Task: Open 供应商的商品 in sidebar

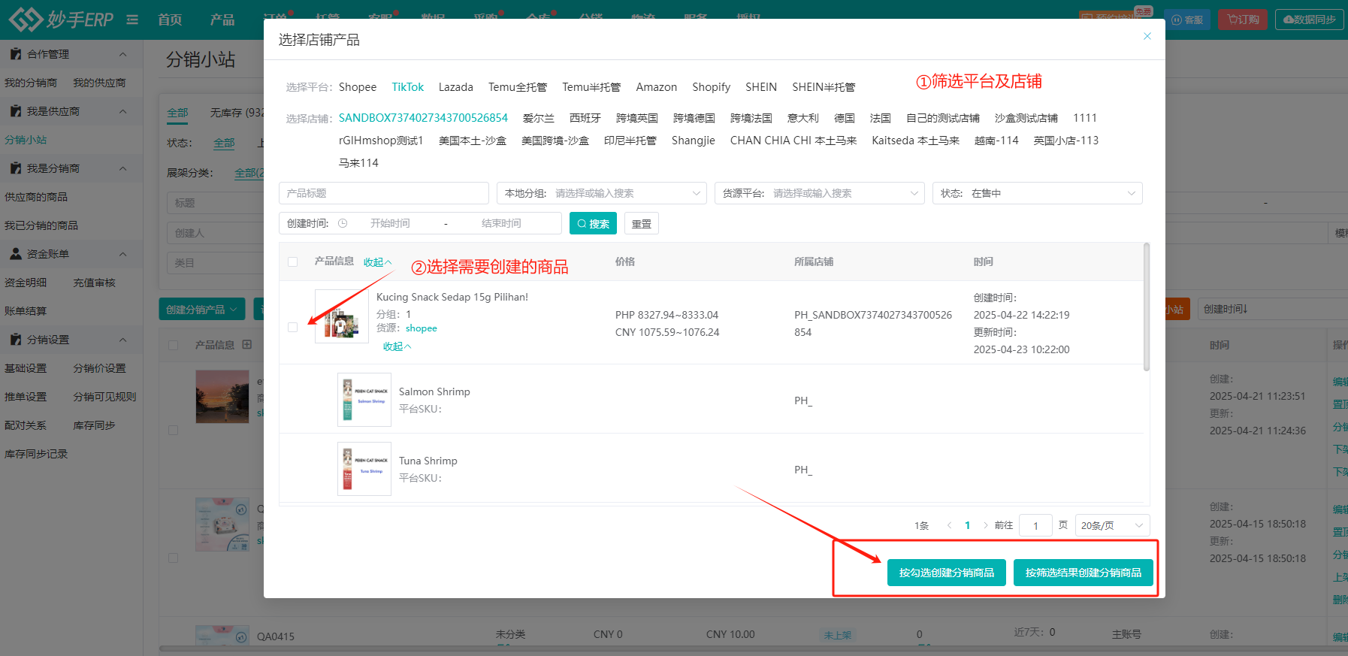Action: 36,197
